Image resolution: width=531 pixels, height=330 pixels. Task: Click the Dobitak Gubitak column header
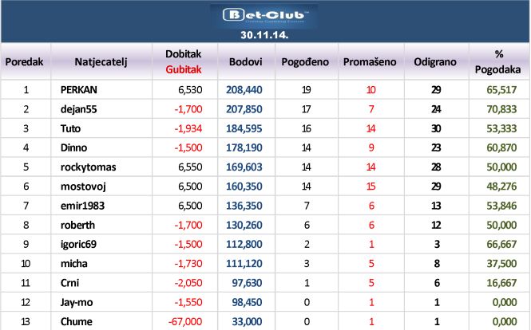tap(183, 61)
